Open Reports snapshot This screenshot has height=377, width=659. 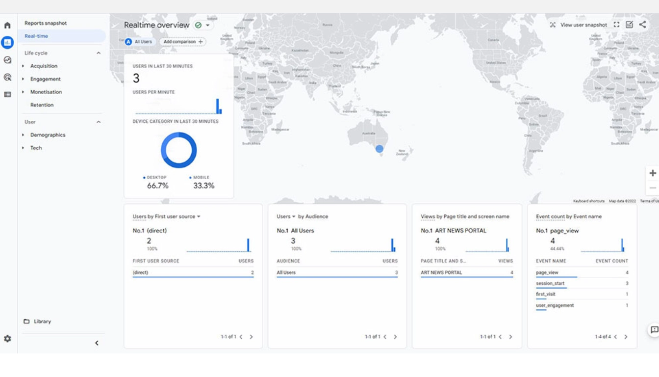[x=46, y=23]
